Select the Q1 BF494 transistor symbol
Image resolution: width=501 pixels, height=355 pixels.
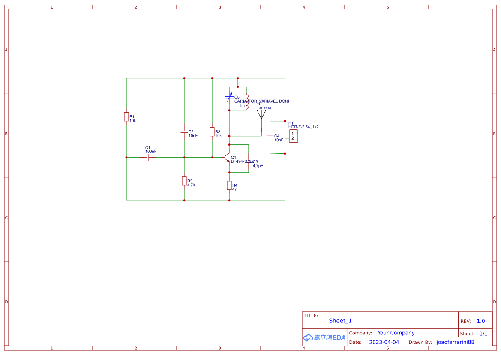coord(227,158)
